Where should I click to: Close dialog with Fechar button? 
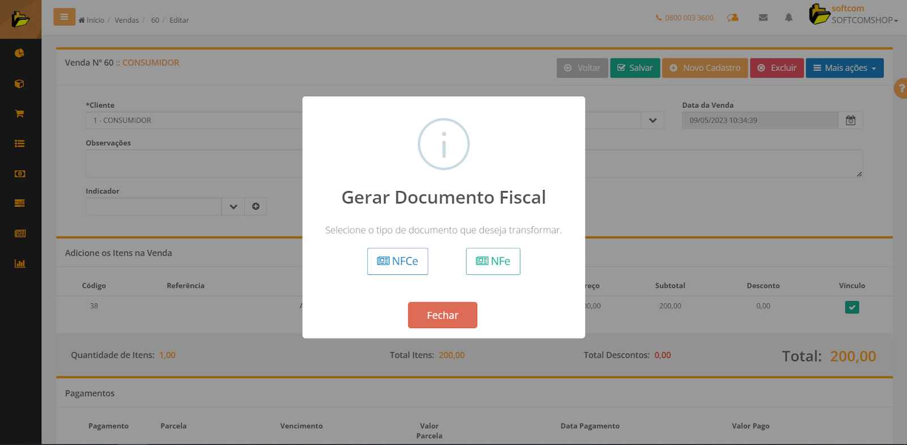click(442, 315)
